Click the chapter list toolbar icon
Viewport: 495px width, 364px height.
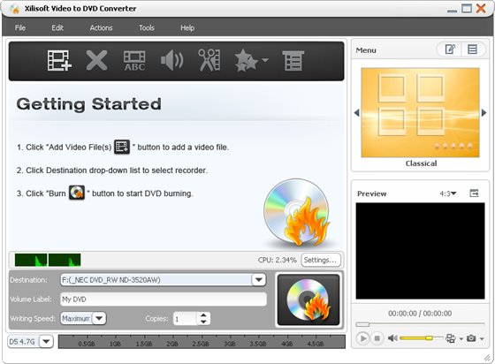pyautogui.click(x=293, y=61)
